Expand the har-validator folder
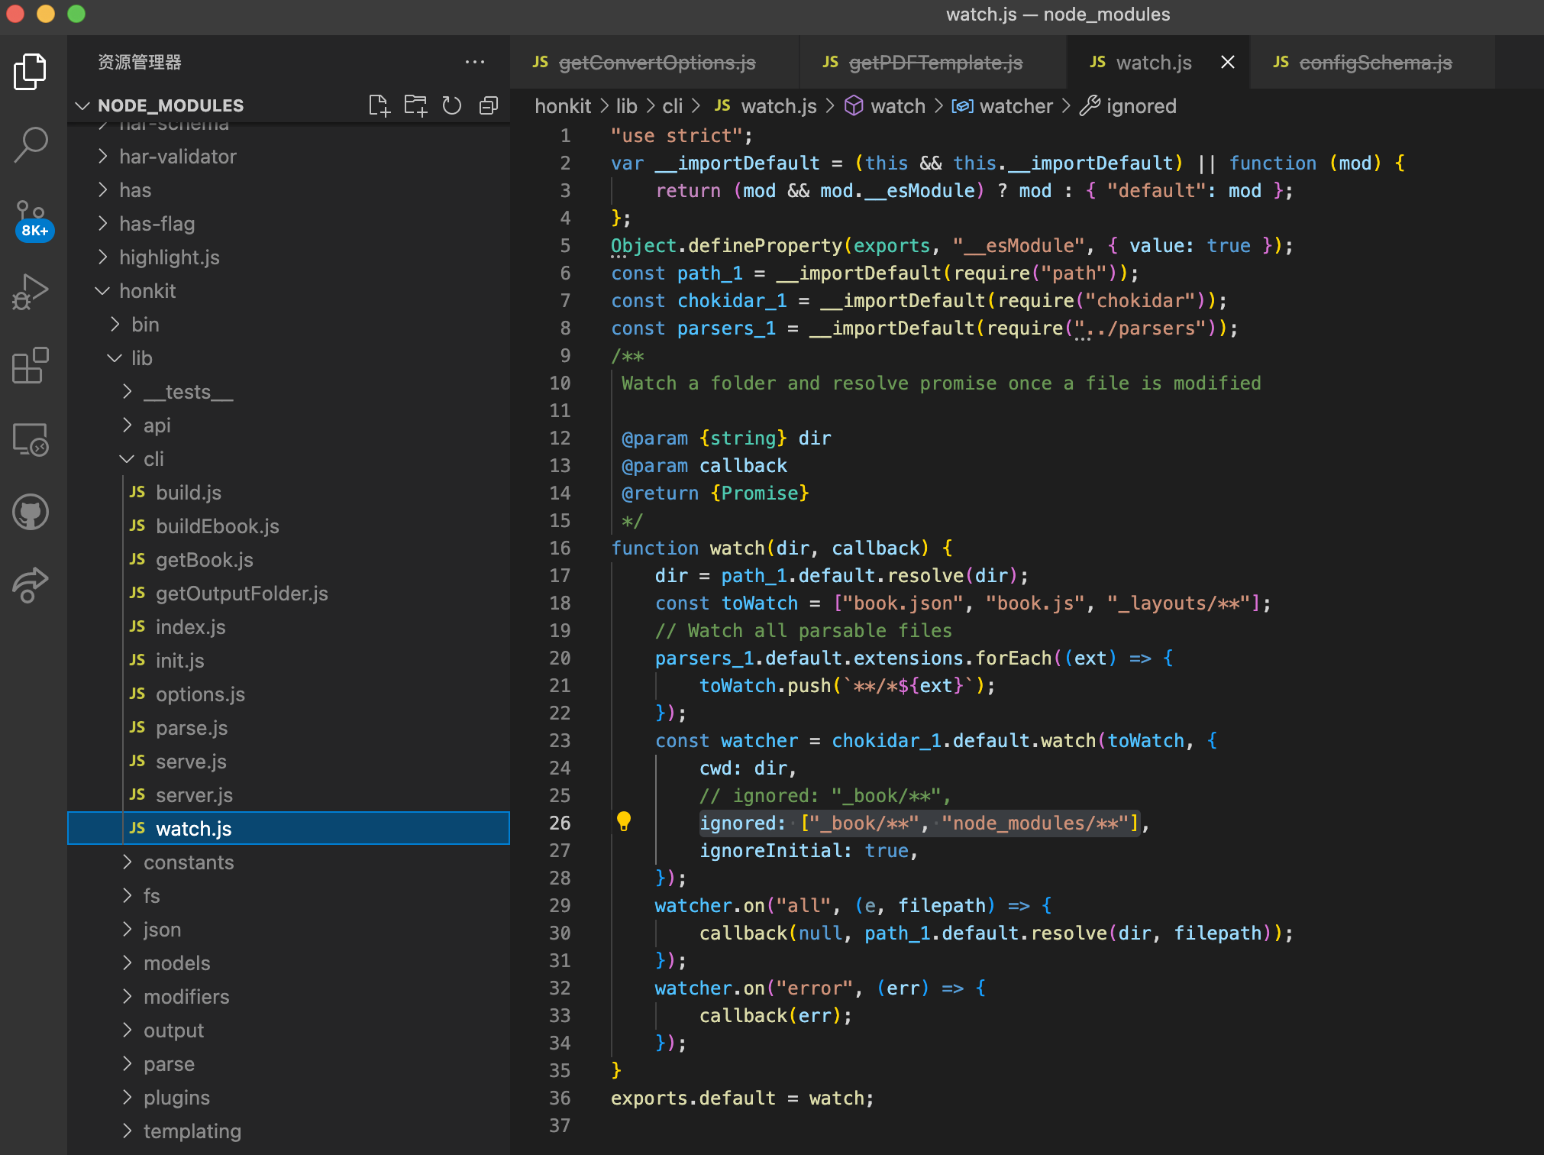Screen dimensions: 1544x1155 [x=289, y=157]
